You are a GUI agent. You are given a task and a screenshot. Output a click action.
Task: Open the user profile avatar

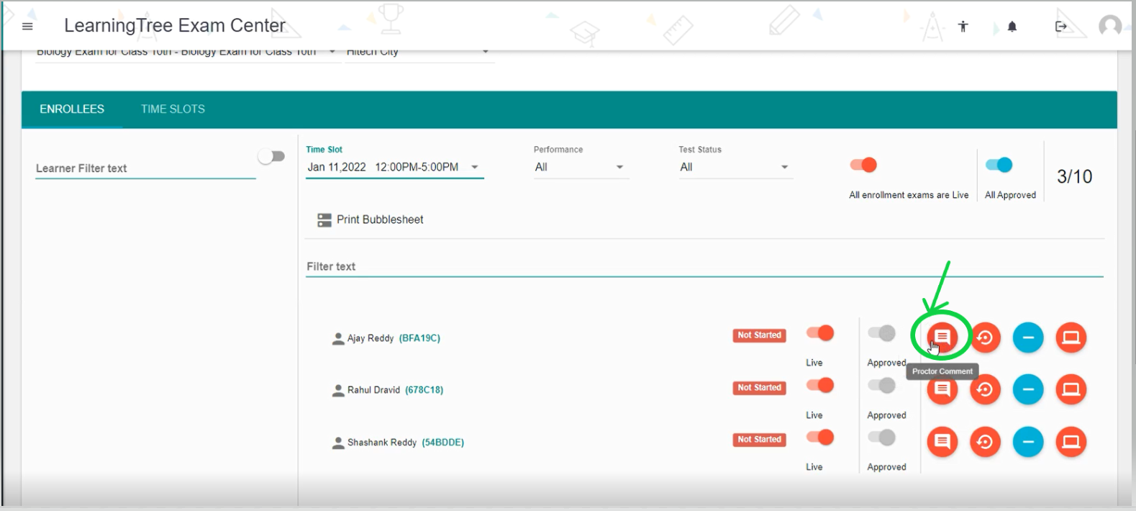click(x=1109, y=27)
